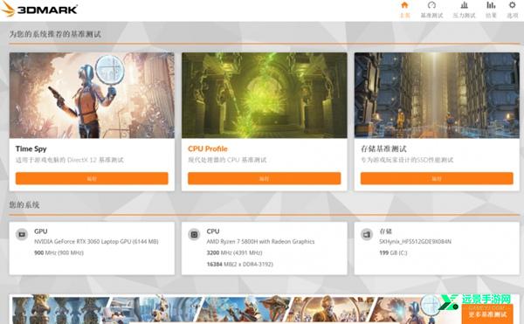Select the SKHynix drive name text

pyautogui.click(x=415, y=242)
